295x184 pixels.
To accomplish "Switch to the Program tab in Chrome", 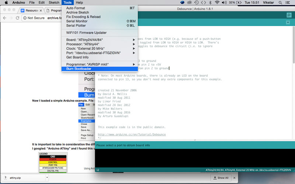I will point(54,11).
